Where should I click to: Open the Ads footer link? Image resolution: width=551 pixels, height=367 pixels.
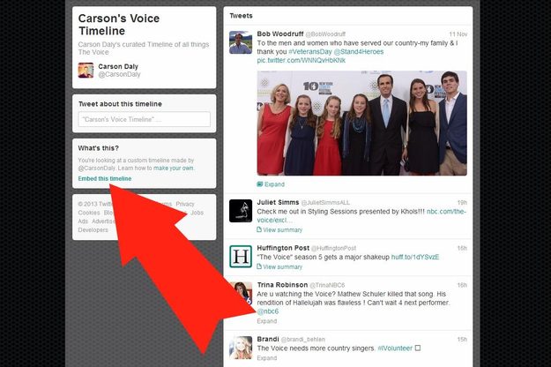click(x=83, y=221)
